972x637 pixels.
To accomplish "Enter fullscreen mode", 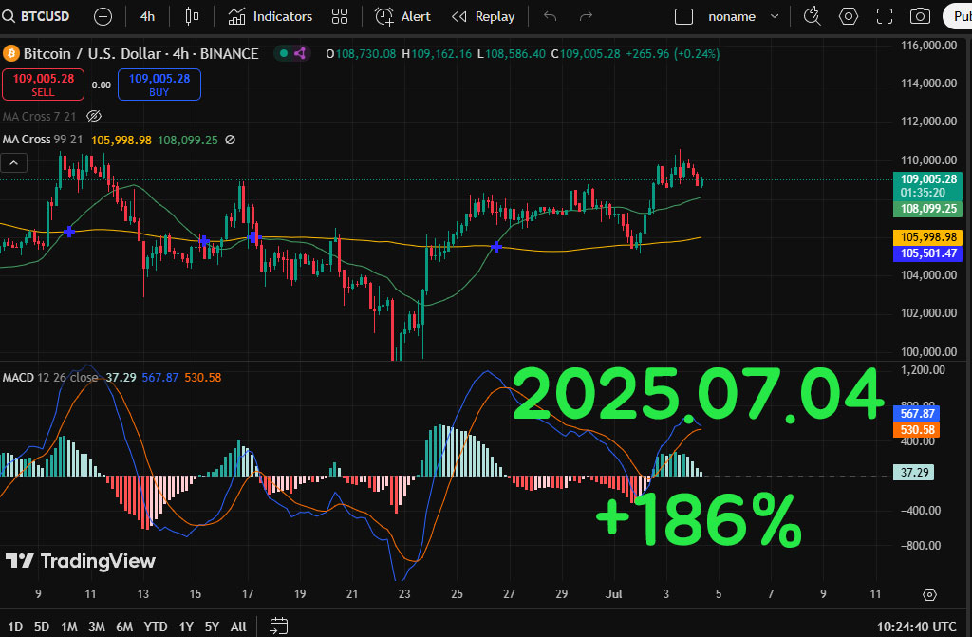I will coord(885,17).
